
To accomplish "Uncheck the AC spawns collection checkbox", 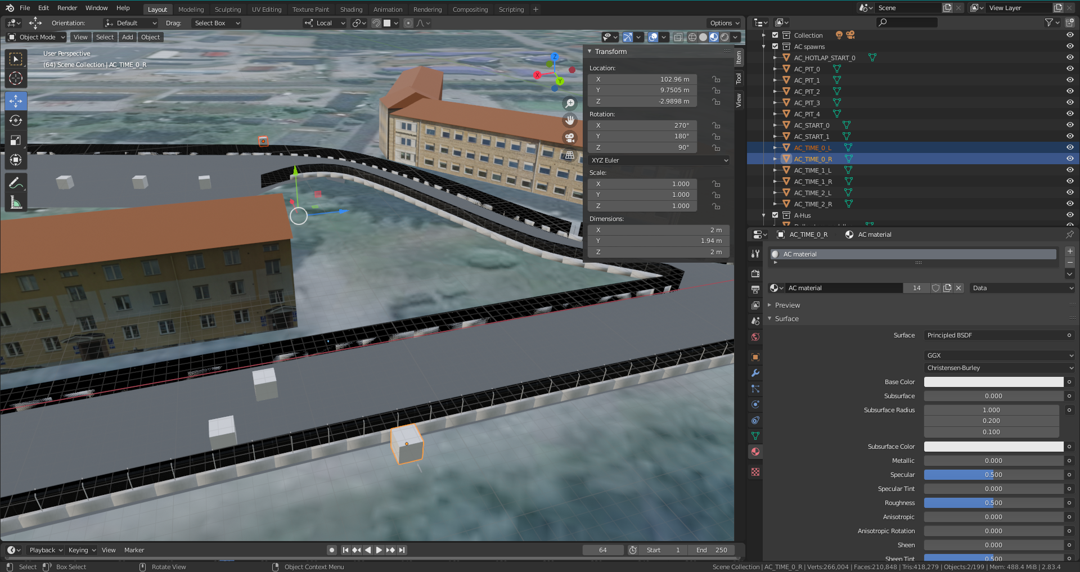I will [x=775, y=47].
